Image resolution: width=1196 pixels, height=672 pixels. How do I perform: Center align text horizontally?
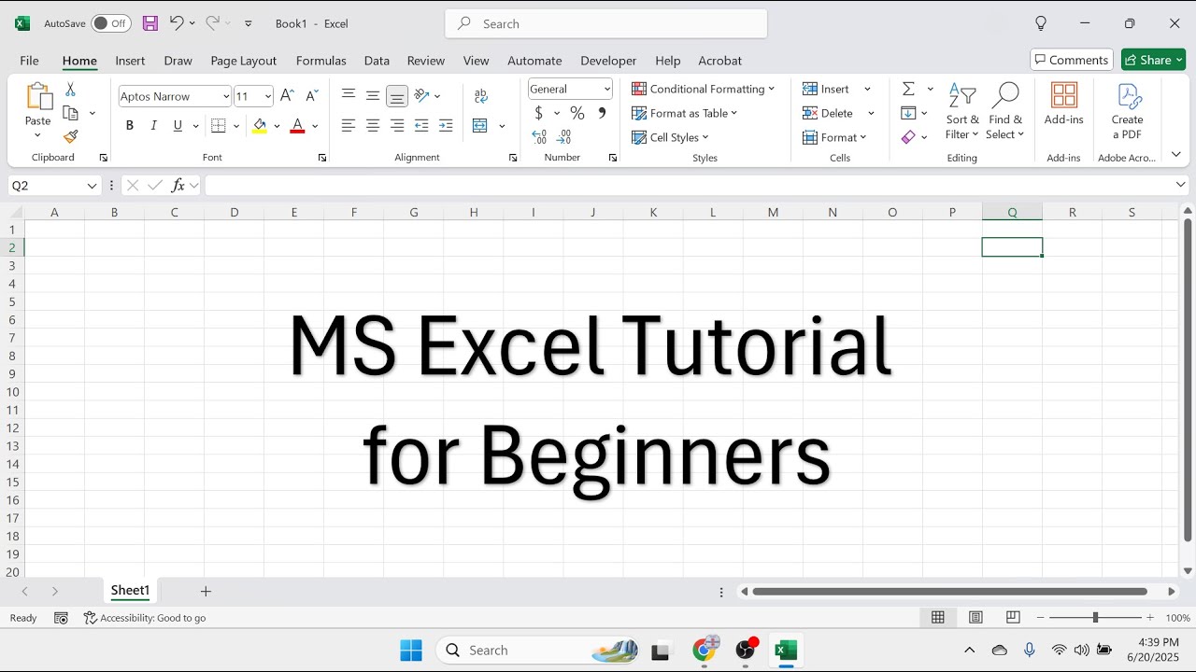[373, 126]
